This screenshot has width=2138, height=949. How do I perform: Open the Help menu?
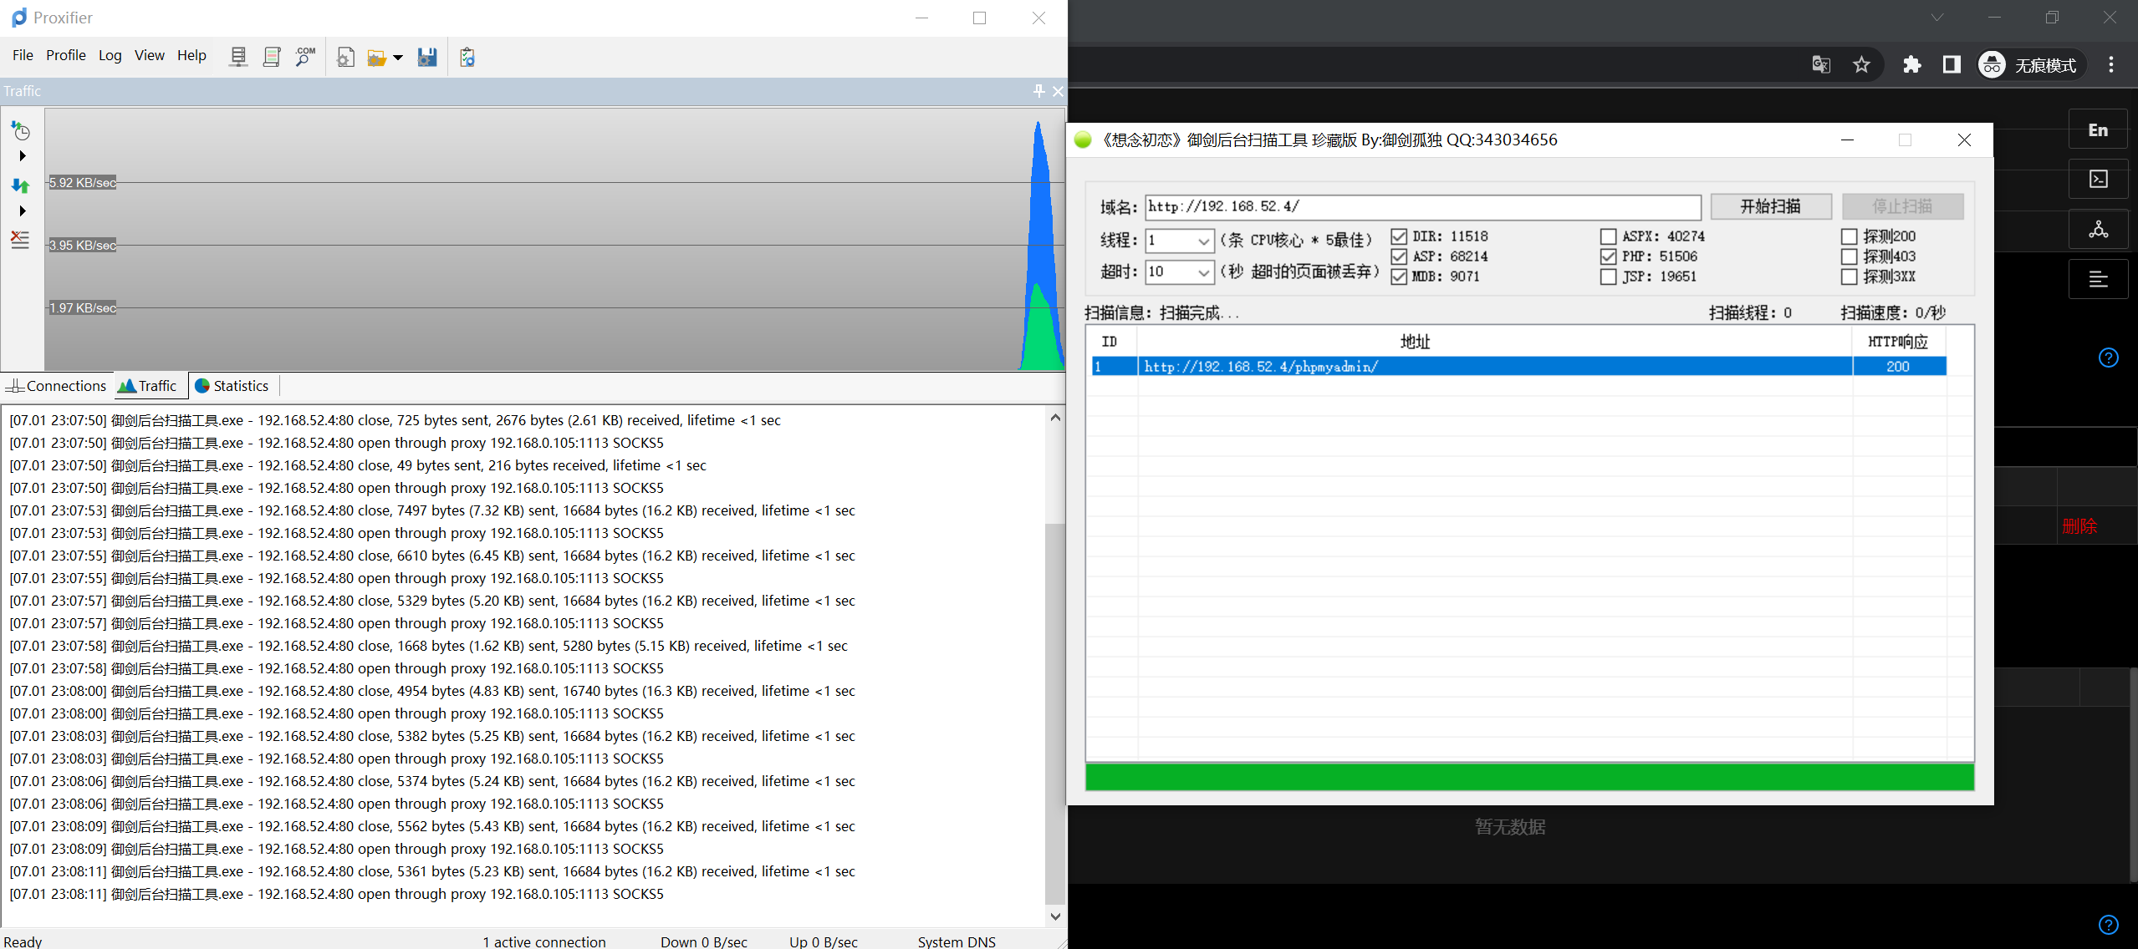(191, 55)
